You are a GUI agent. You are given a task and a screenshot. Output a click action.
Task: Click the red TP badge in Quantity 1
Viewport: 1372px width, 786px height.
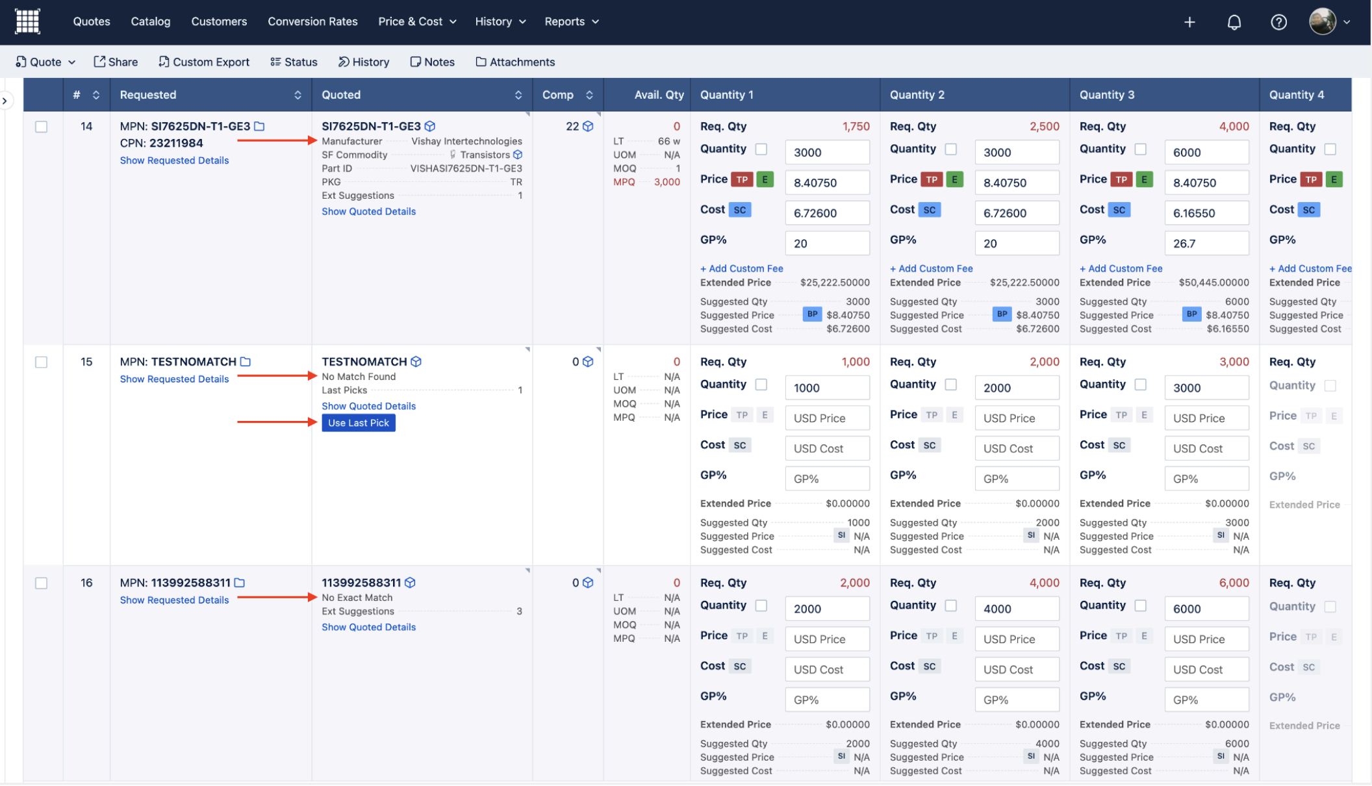[742, 179]
